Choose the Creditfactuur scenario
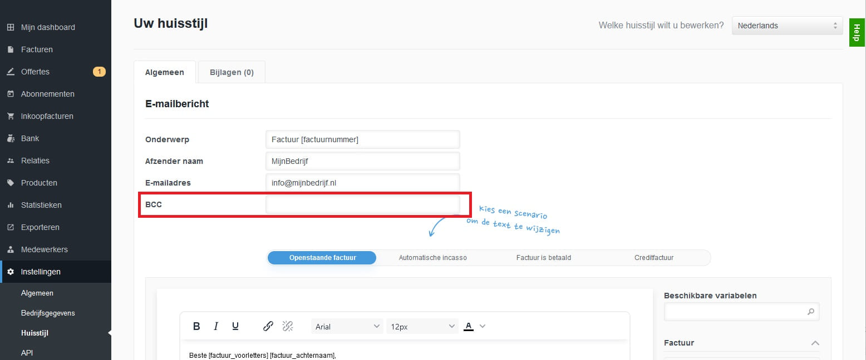 [x=653, y=258]
